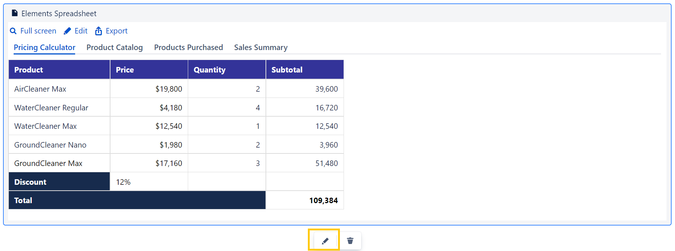The width and height of the screenshot is (675, 251).
Task: Open the Products Purchased tab
Action: tap(188, 47)
